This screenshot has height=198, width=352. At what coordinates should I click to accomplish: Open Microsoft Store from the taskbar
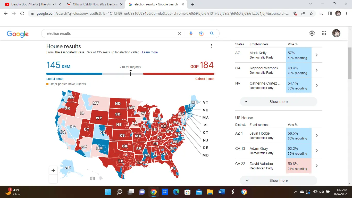tap(188, 192)
